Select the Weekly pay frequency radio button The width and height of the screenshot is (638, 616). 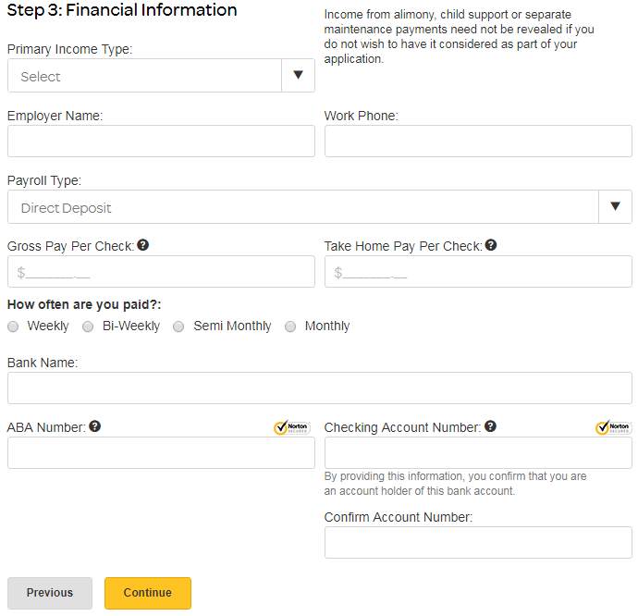pos(13,326)
